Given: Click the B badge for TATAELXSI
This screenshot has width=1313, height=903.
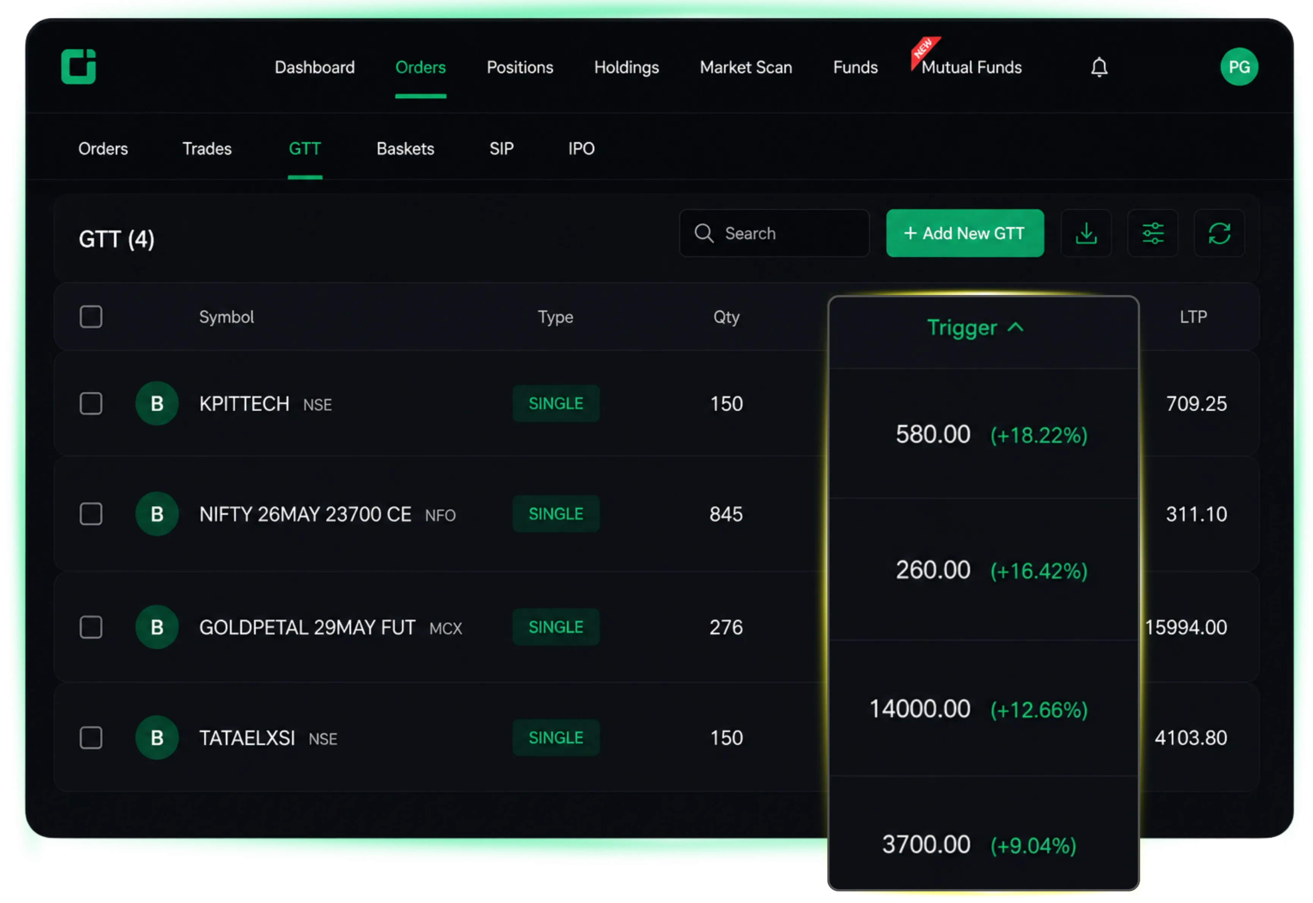Looking at the screenshot, I should [157, 738].
